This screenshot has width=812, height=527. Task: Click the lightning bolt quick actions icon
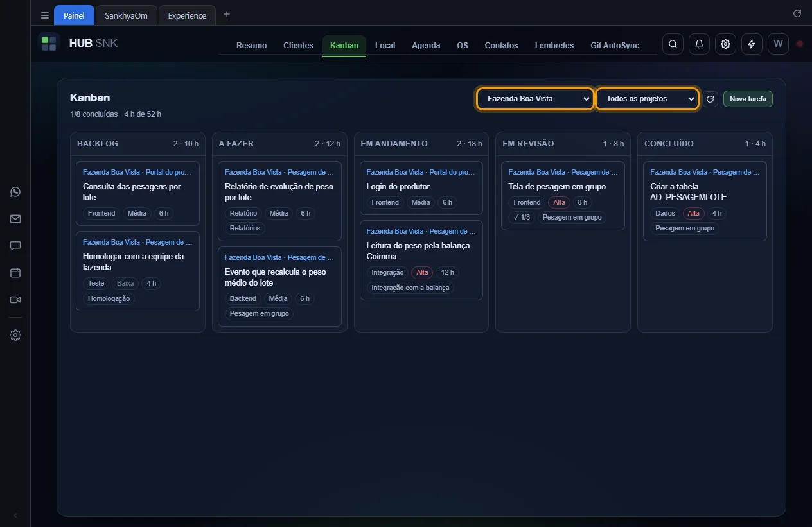752,44
